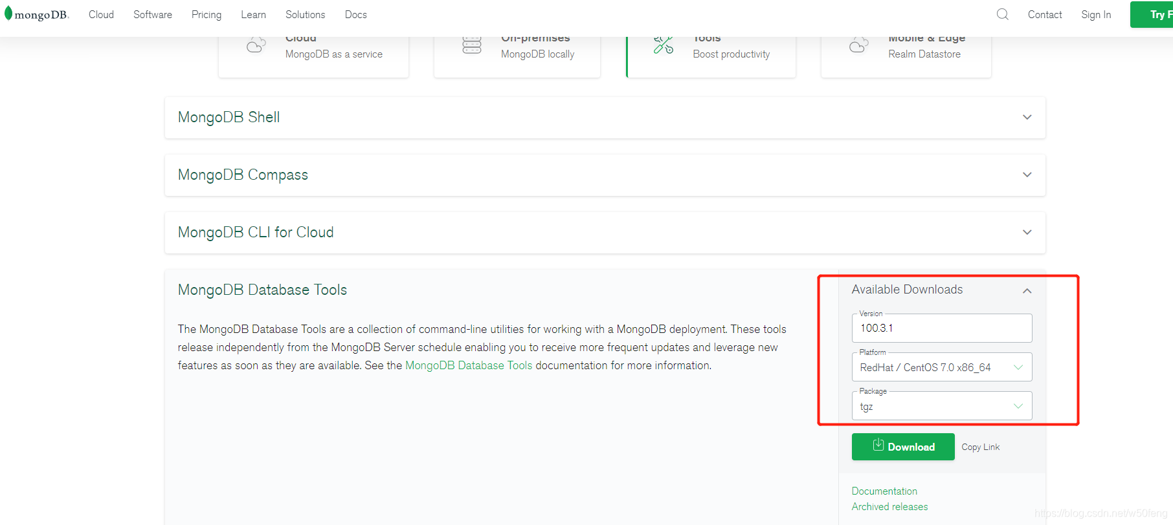Select the 'MongoDB locally' card
This screenshot has width=1173, height=525.
tap(517, 57)
